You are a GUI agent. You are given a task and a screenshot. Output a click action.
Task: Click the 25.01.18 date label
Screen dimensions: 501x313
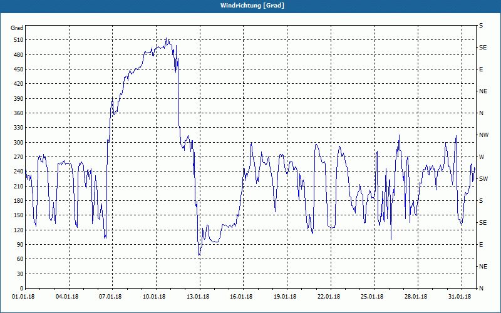point(372,297)
